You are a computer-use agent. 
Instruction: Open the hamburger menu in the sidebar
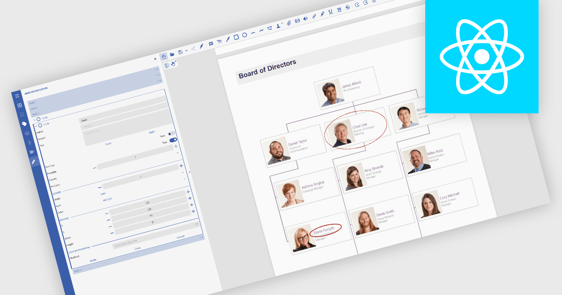click(x=17, y=96)
